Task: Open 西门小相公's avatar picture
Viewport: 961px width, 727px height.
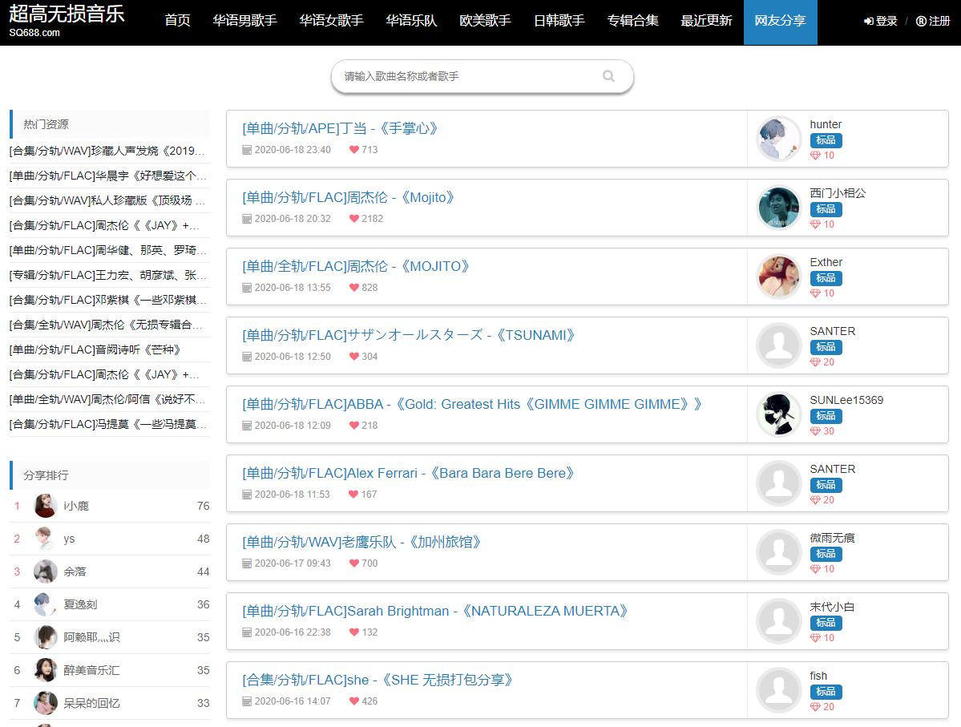Action: [x=779, y=208]
